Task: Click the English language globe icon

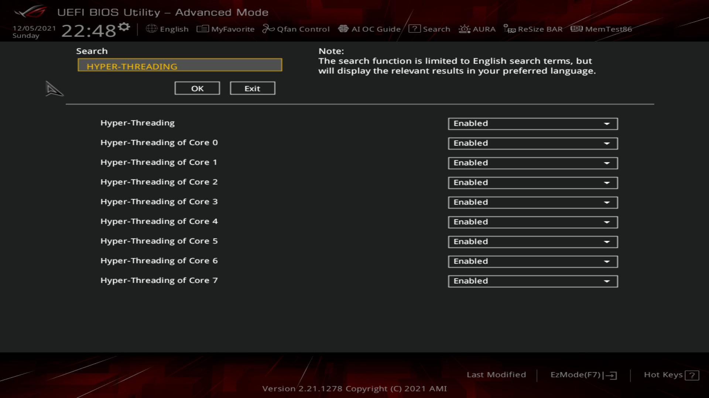Action: [151, 29]
